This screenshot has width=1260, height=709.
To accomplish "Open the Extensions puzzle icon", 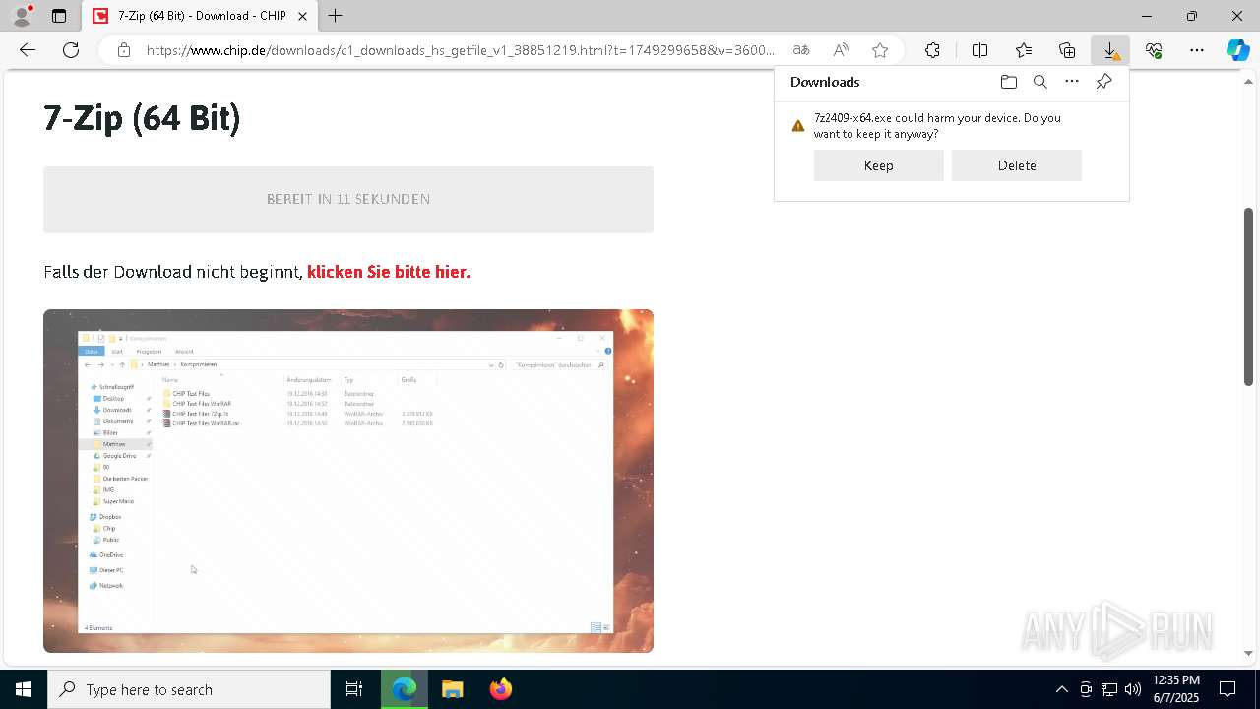I will pos(932,50).
